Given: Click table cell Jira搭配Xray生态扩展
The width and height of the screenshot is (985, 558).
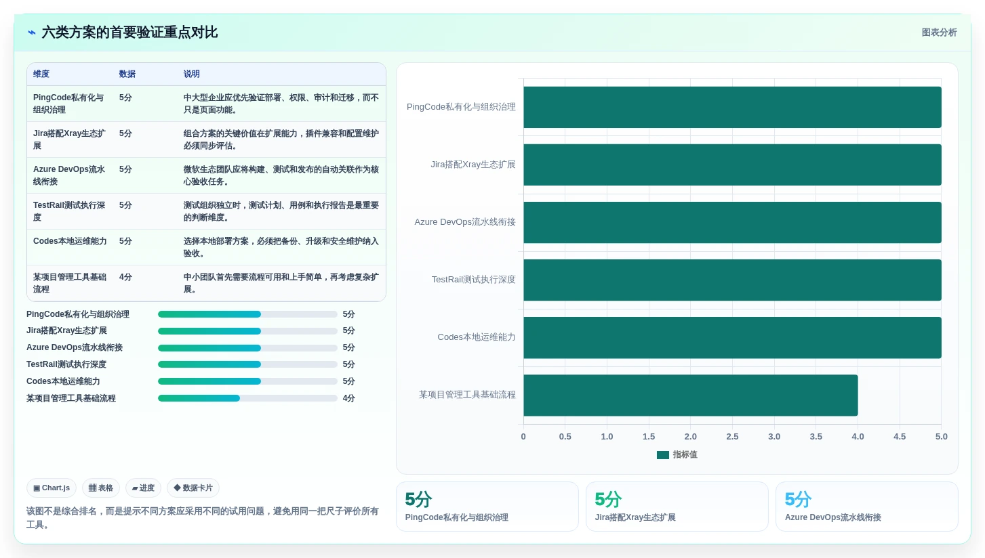Looking at the screenshot, I should tap(70, 139).
